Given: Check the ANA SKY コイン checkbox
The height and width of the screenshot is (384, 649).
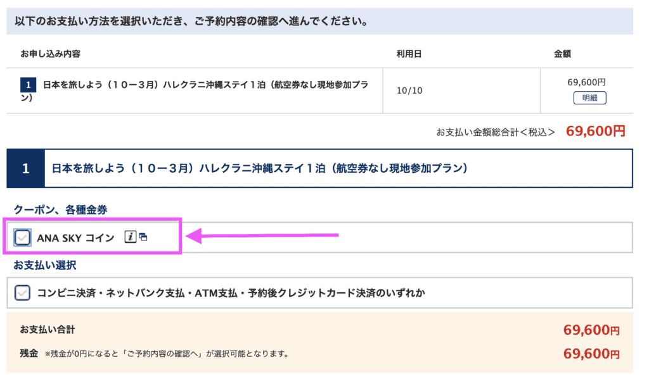Looking at the screenshot, I should 22,237.
